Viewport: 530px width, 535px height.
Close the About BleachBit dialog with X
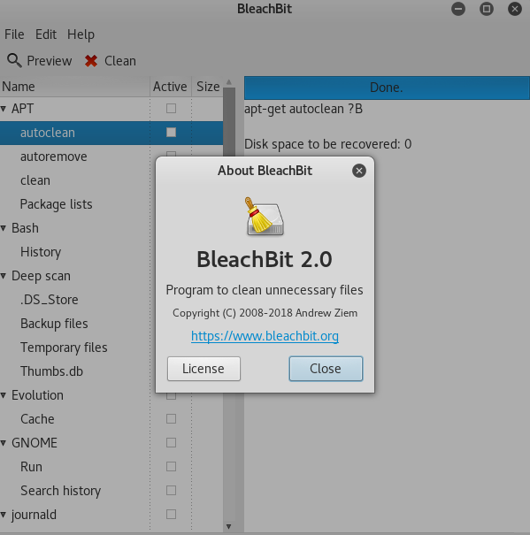click(x=359, y=171)
